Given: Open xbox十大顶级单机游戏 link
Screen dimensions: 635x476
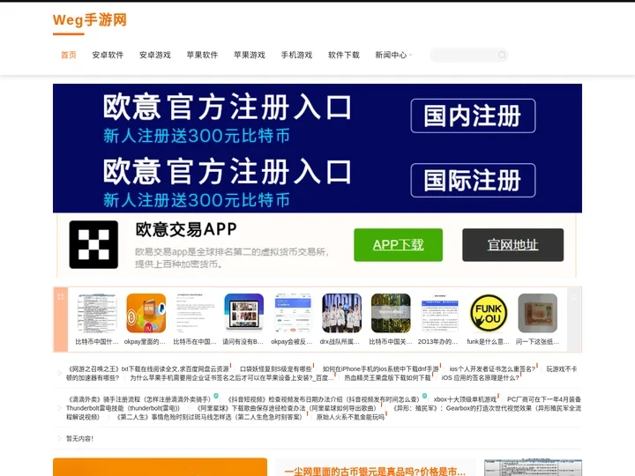Looking at the screenshot, I should pos(465,399).
